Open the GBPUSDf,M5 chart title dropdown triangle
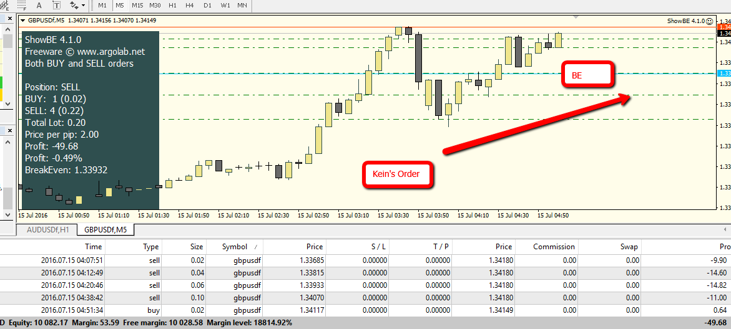 [x=22, y=21]
